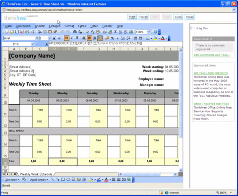Open the Zeichnen dropdown menu

coord(12,180)
